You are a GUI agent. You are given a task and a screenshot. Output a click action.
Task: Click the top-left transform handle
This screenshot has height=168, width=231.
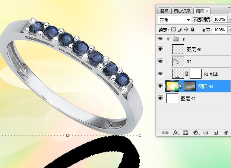tap(67, 135)
